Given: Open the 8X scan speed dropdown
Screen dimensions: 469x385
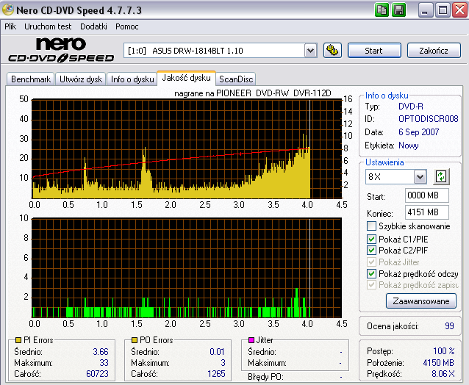Looking at the screenshot, I should [420, 176].
